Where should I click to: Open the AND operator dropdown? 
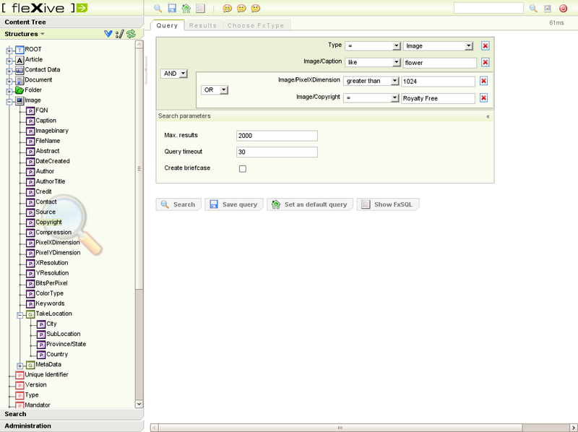point(173,73)
